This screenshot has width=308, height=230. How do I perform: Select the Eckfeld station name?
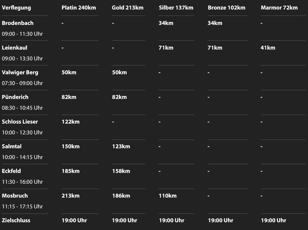[11, 171]
